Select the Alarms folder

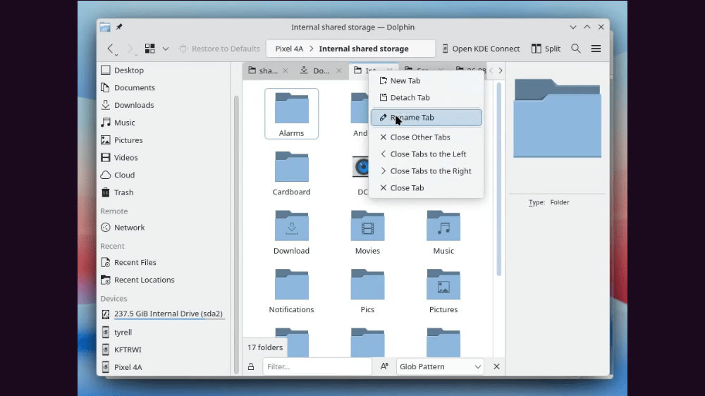click(291, 113)
